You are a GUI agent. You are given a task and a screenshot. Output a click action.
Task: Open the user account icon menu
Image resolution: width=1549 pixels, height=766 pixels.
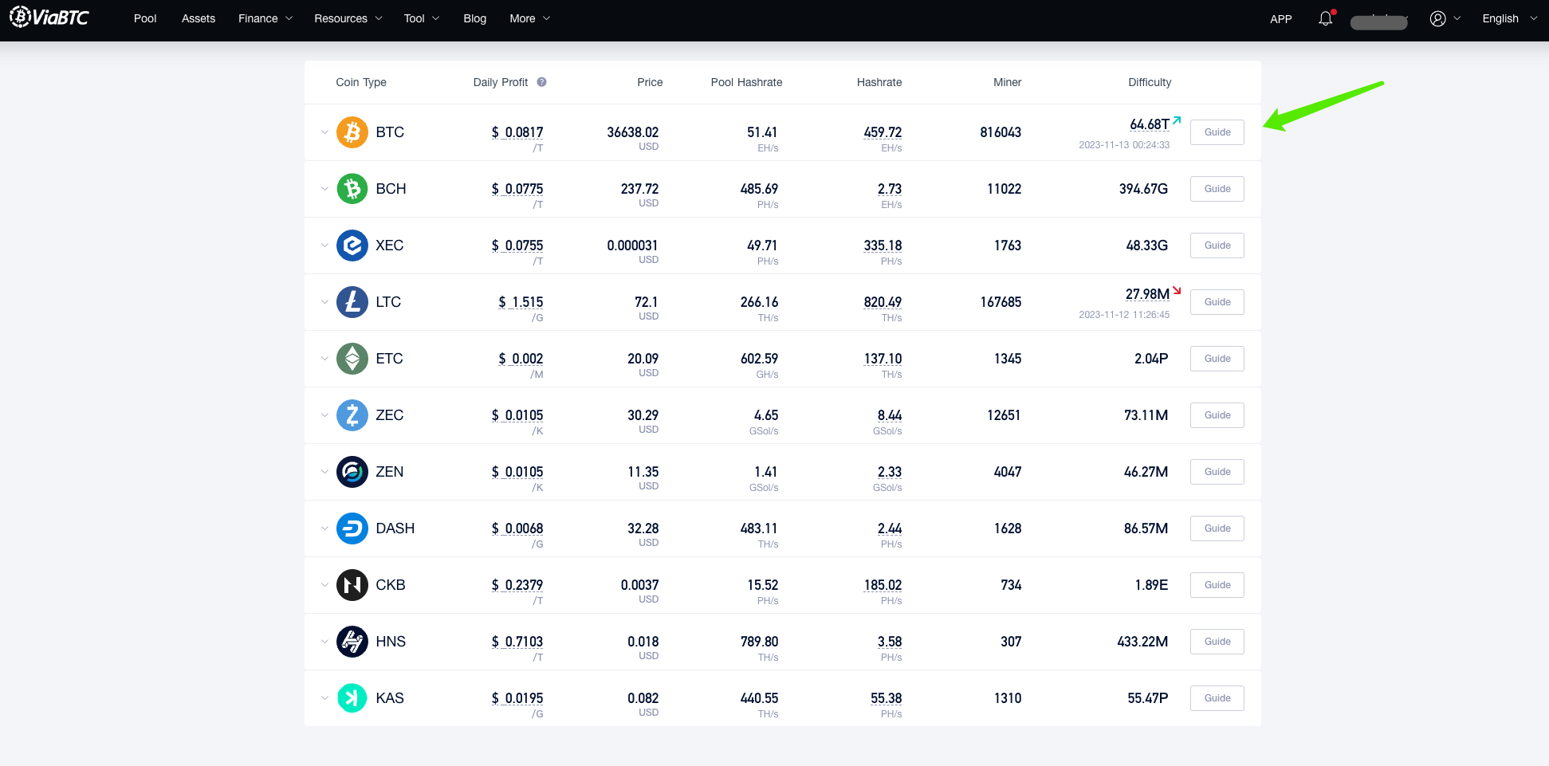[1437, 18]
